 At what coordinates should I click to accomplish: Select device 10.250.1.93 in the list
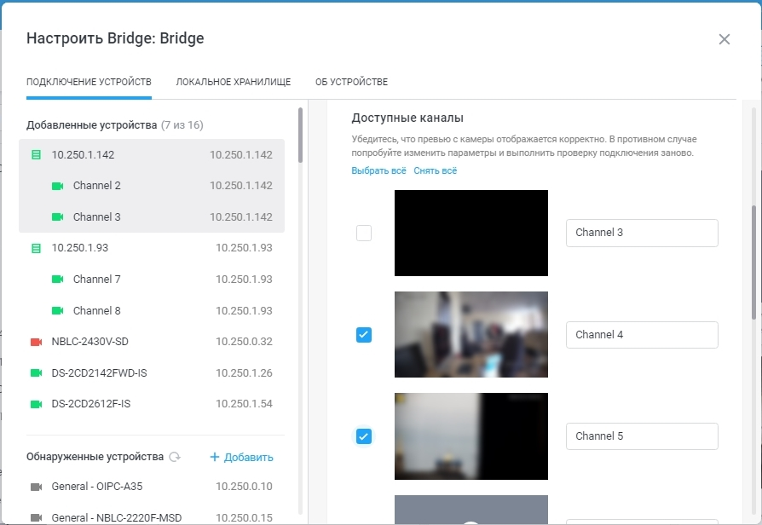152,248
